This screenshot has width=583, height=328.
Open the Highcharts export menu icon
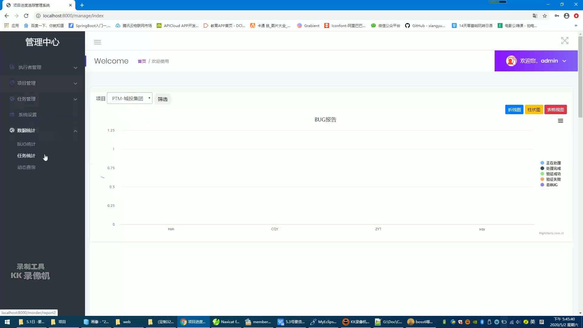pyautogui.click(x=561, y=121)
